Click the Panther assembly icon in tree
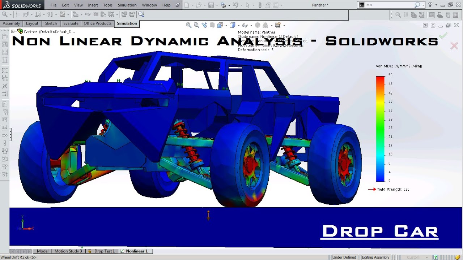This screenshot has width=463, height=260. click(x=20, y=31)
